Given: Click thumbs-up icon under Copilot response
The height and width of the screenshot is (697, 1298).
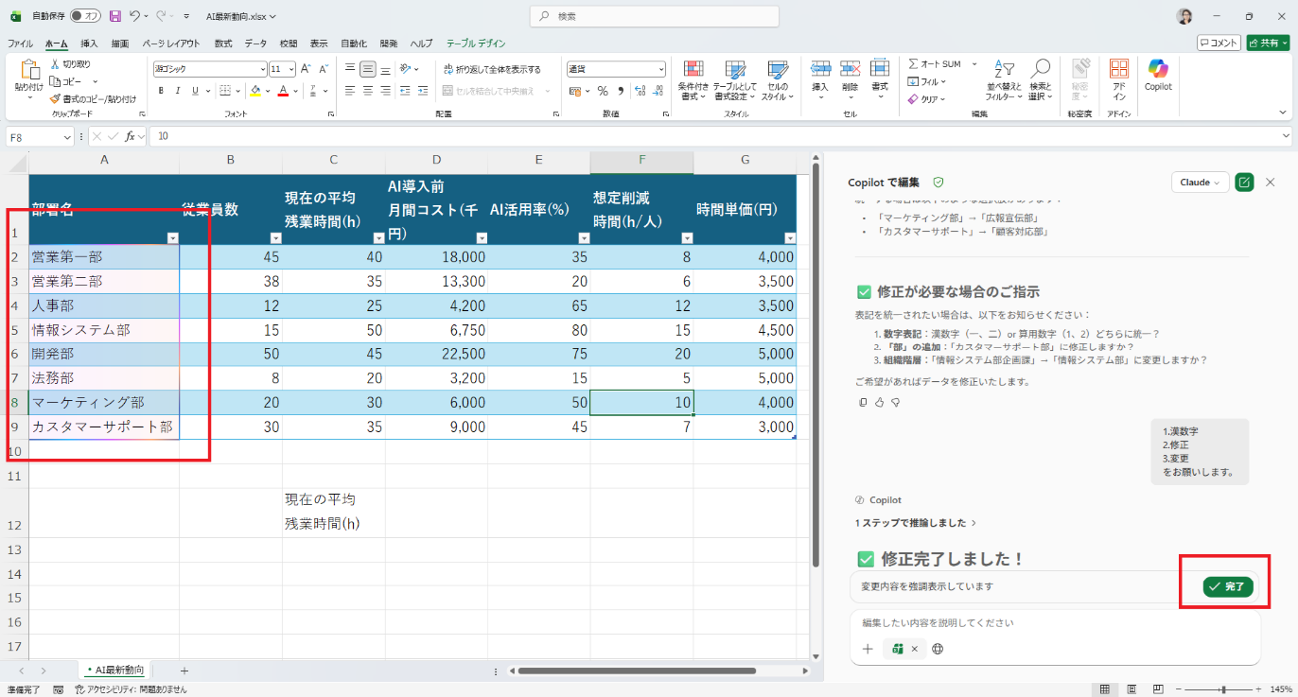Looking at the screenshot, I should click(879, 402).
